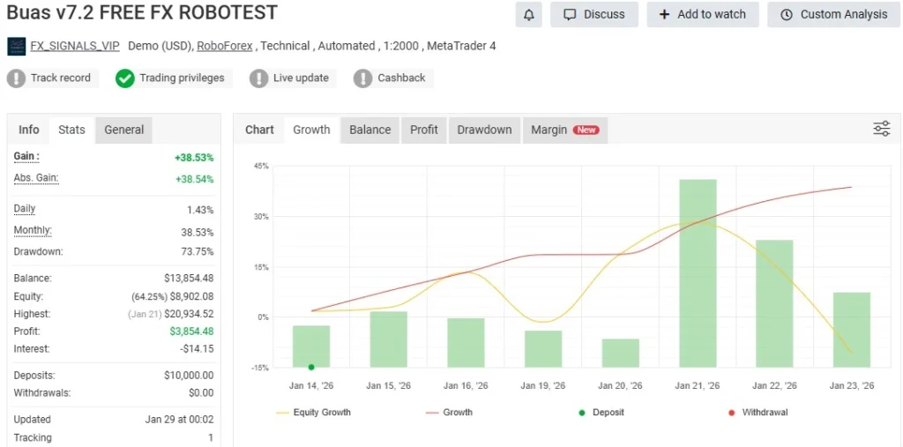Click the green deposit dot on chart

tap(311, 367)
